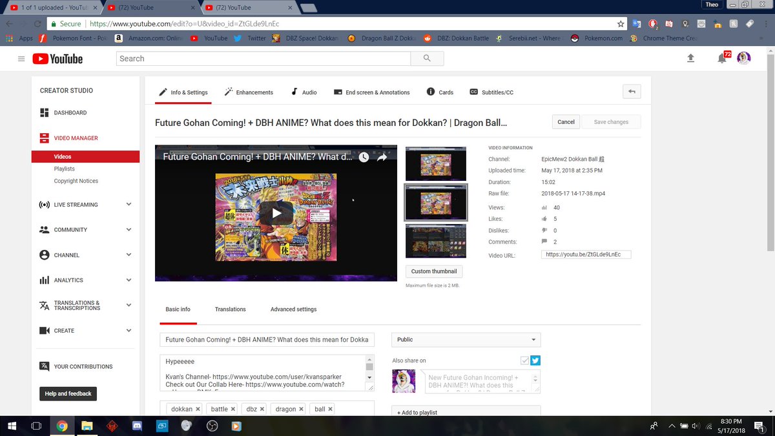This screenshot has width=775, height=436.
Task: Open the notifications bell
Action: pos(722,58)
